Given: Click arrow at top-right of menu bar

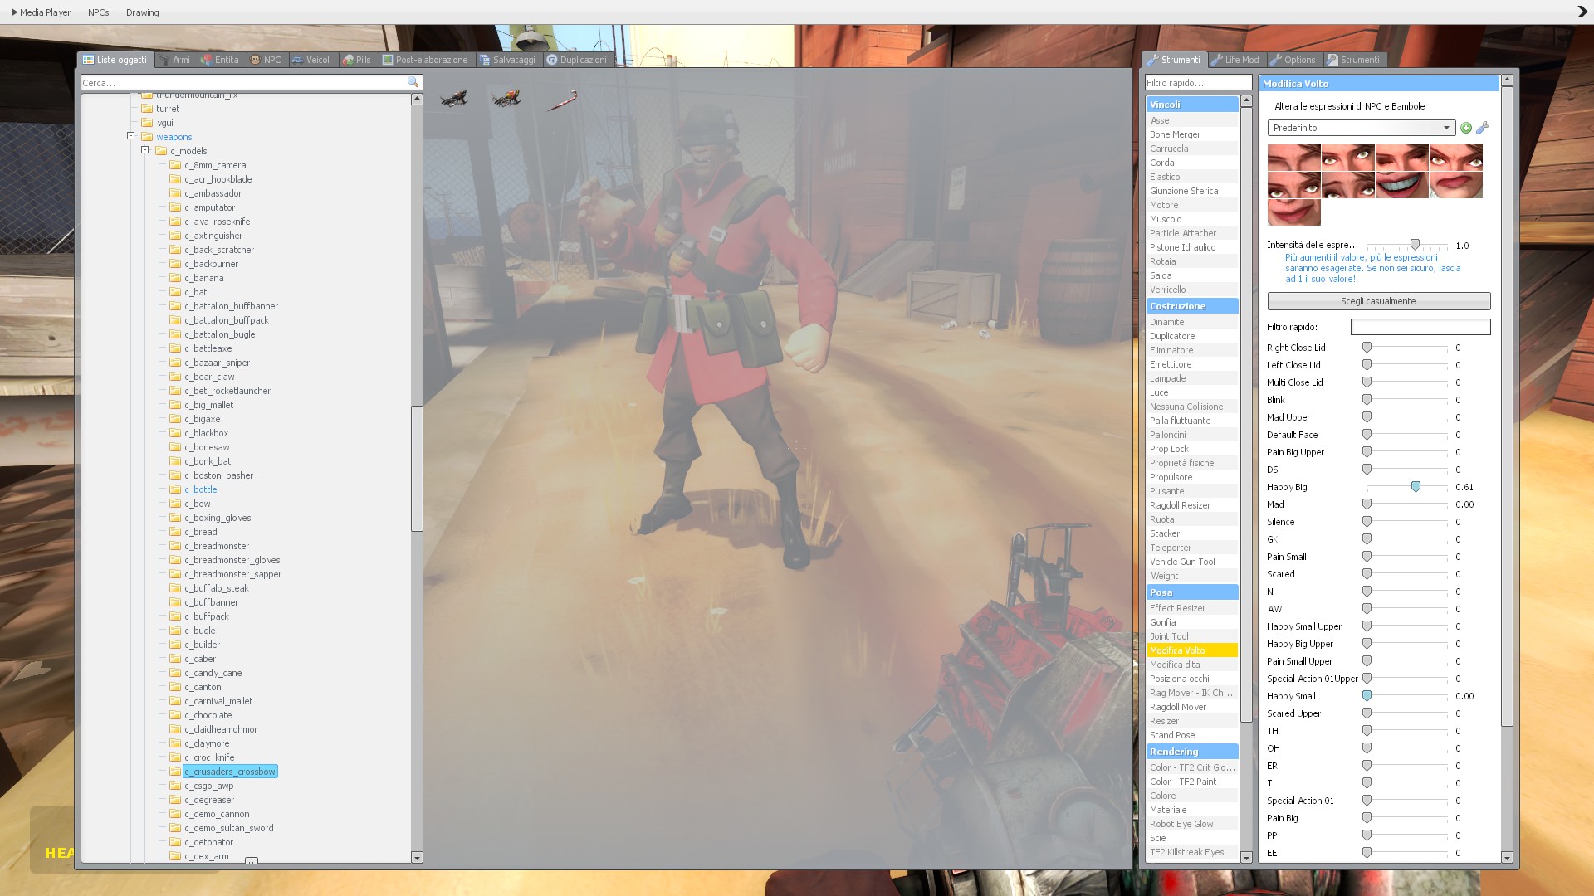Looking at the screenshot, I should point(1582,12).
